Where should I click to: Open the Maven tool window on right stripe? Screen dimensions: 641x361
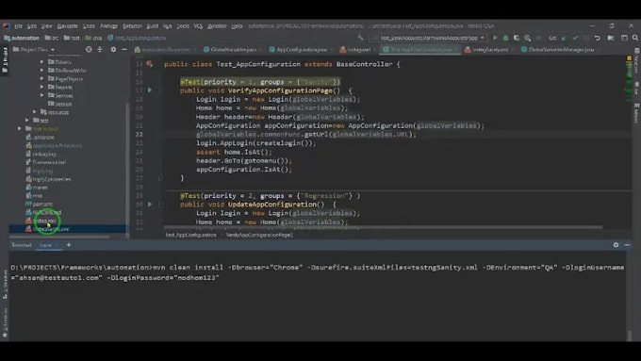(x=636, y=113)
